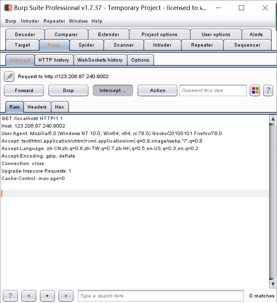Image resolution: width=277 pixels, height=303 pixels.
Task: Switch to the Decoder tab
Action: (25, 34)
